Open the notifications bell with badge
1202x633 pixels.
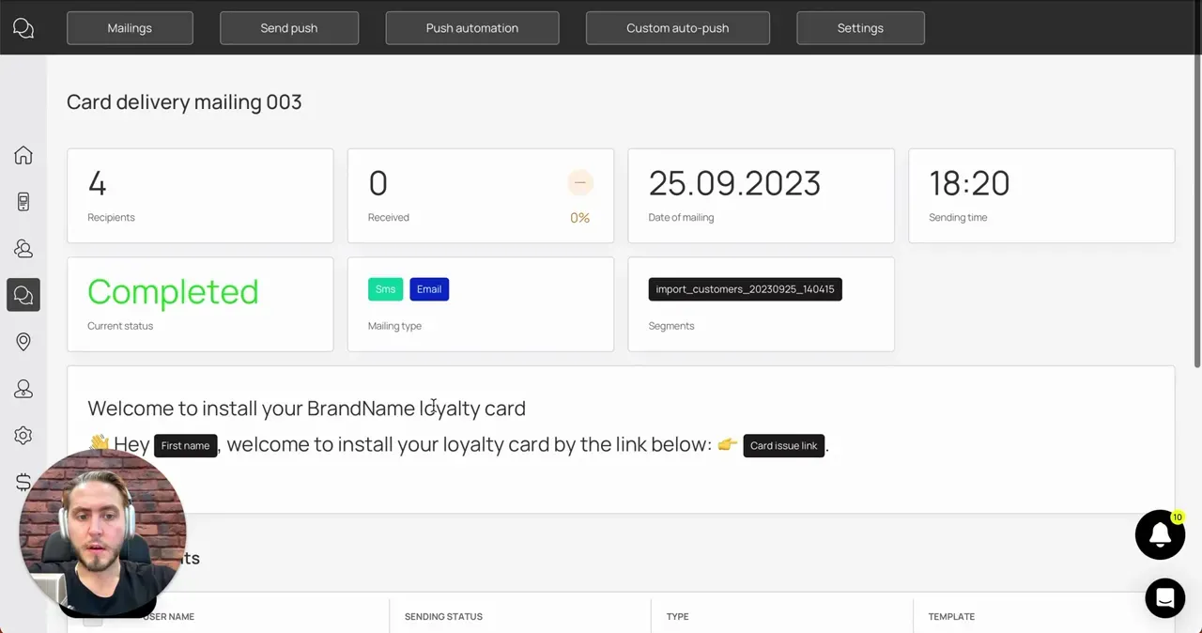tap(1160, 534)
